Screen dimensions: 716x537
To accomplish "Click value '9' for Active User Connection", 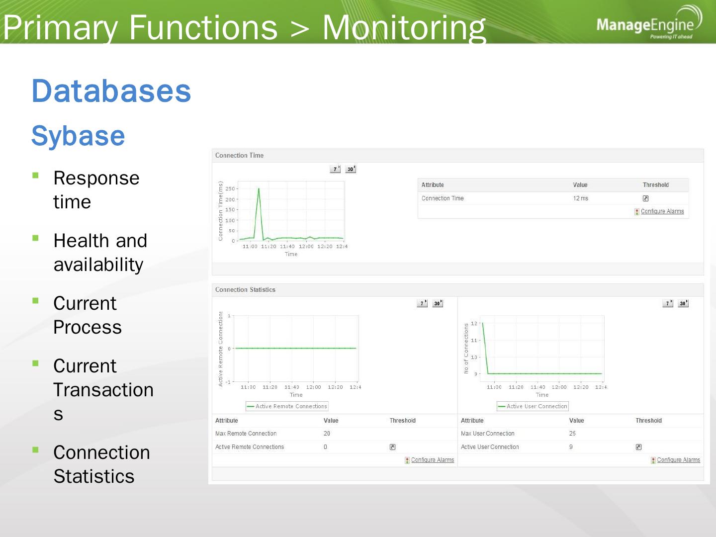I will 571,447.
